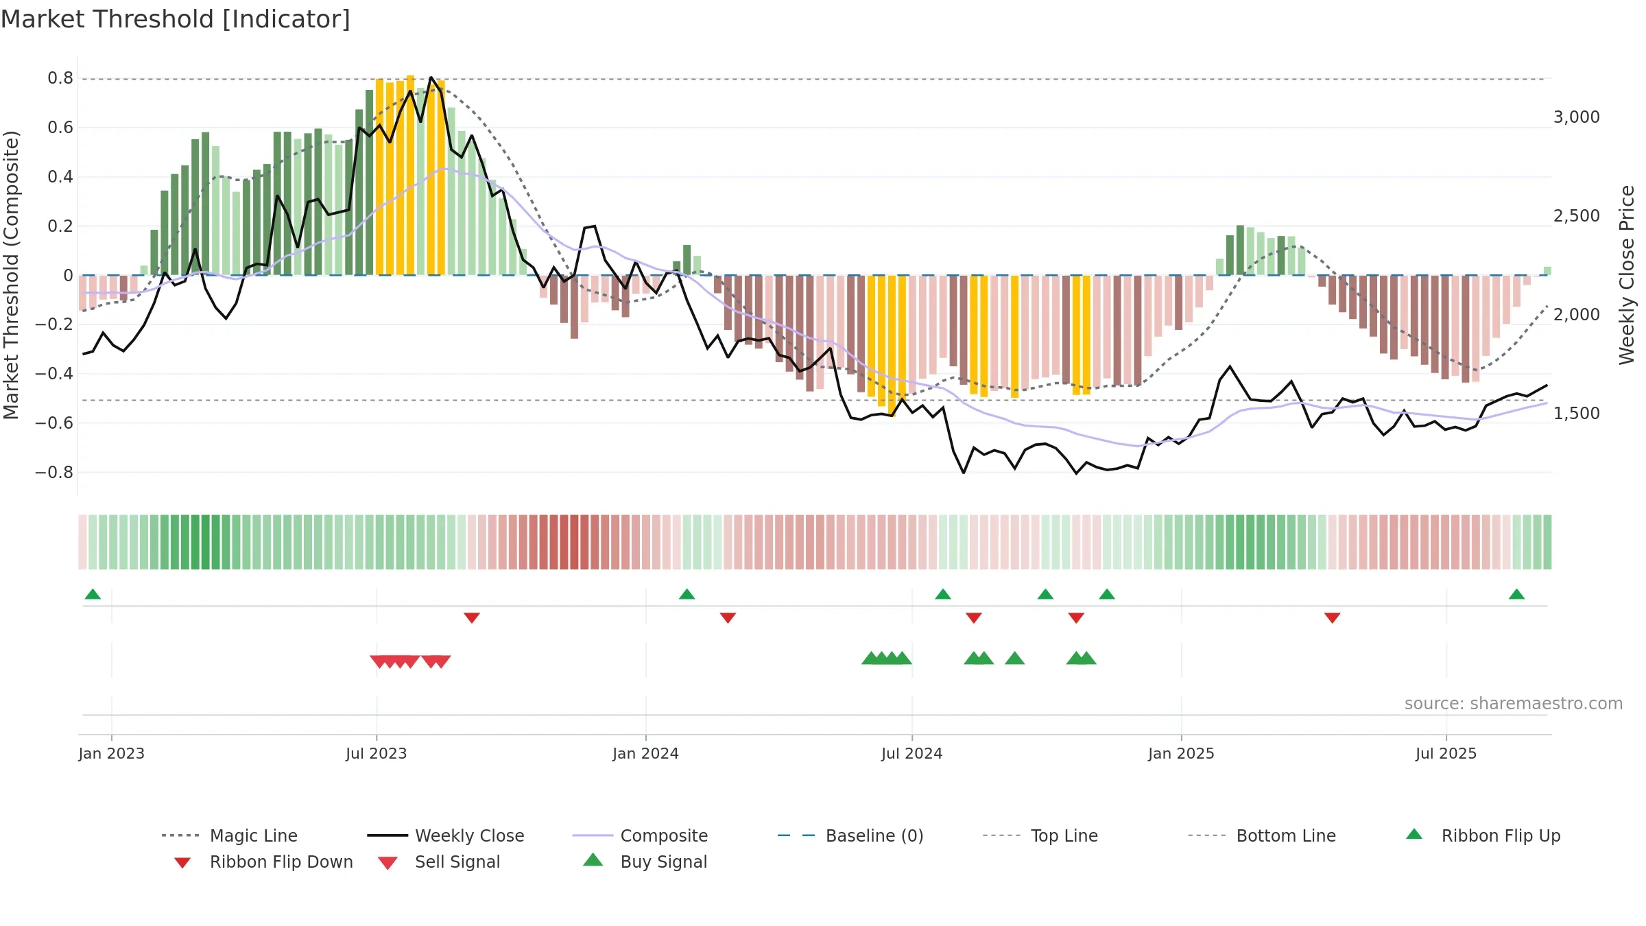Screen dimensions: 1646x926
Task: Toggle the Ribbon Flip Down legend entry
Action: pyautogui.click(x=263, y=862)
